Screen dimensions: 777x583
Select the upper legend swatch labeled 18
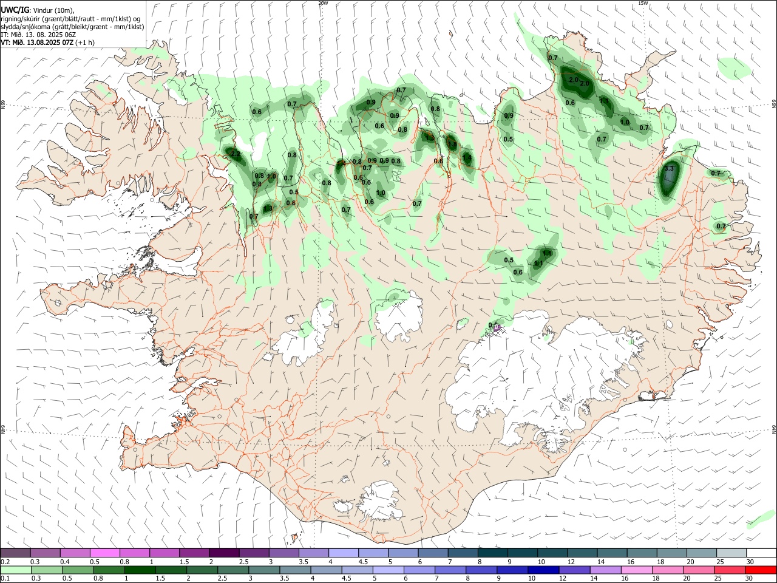coord(671,553)
